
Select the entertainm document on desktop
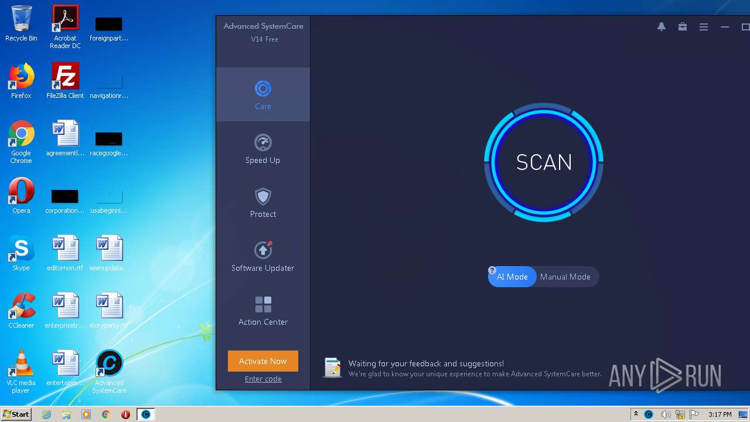tap(65, 368)
